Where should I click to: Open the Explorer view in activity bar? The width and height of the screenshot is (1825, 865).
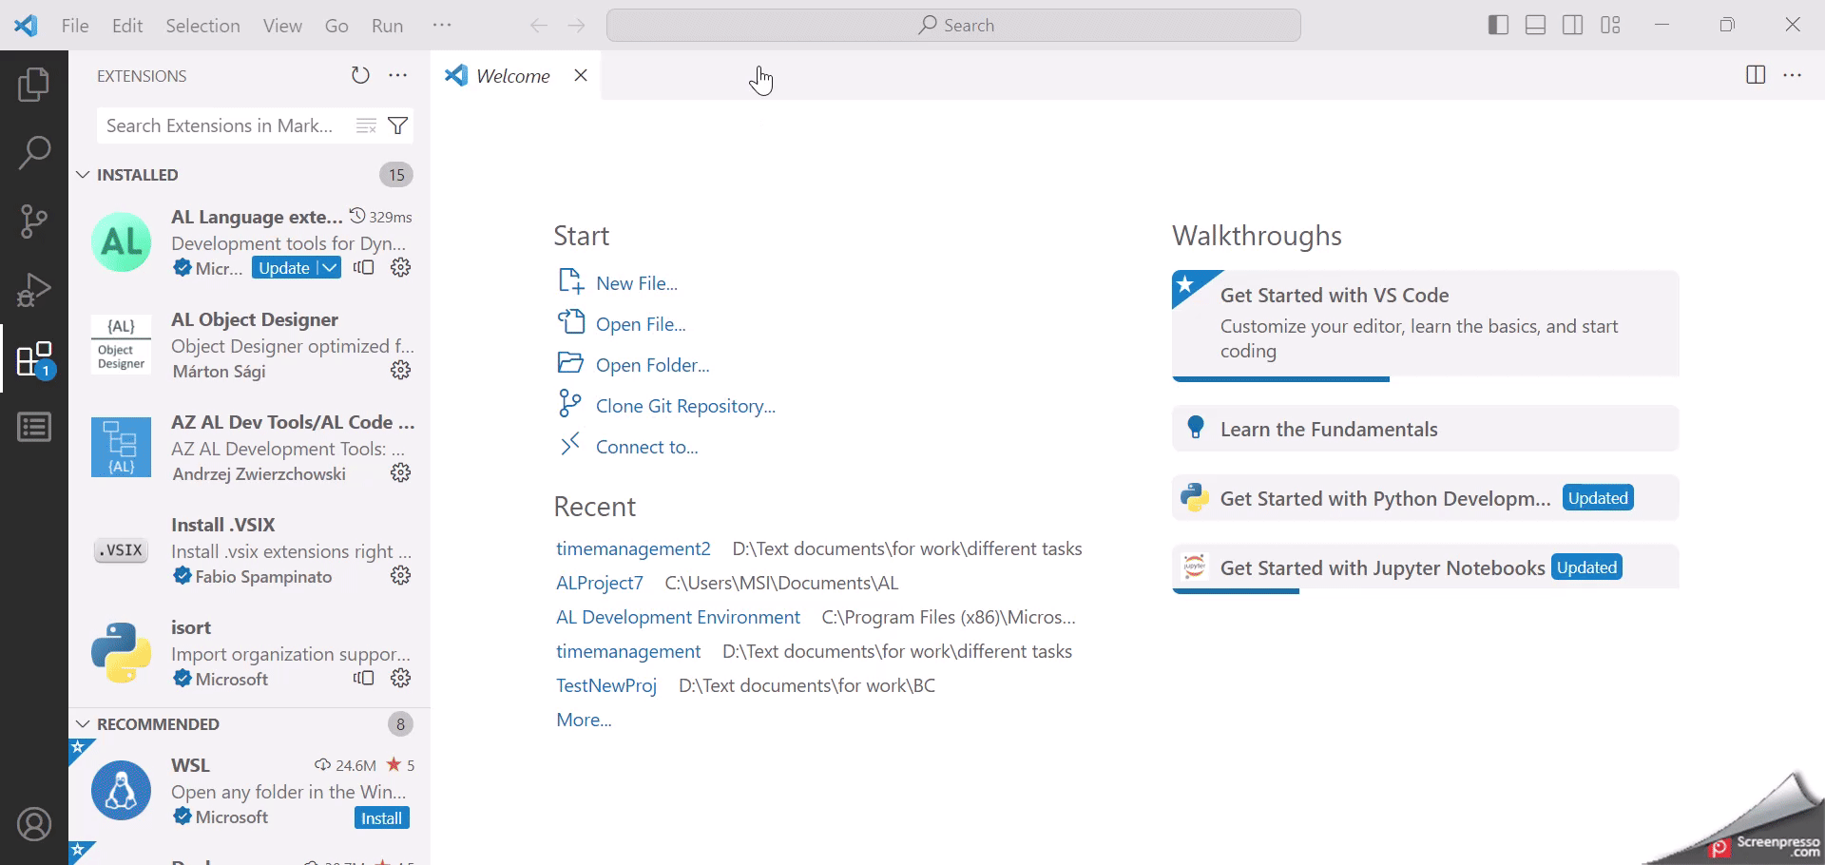click(x=34, y=85)
